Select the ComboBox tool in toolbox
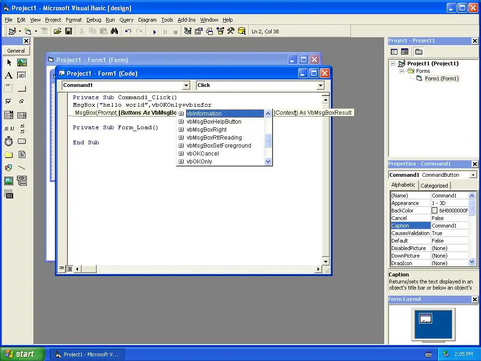Viewport: 481px width, 361px height. pyautogui.click(x=9, y=115)
